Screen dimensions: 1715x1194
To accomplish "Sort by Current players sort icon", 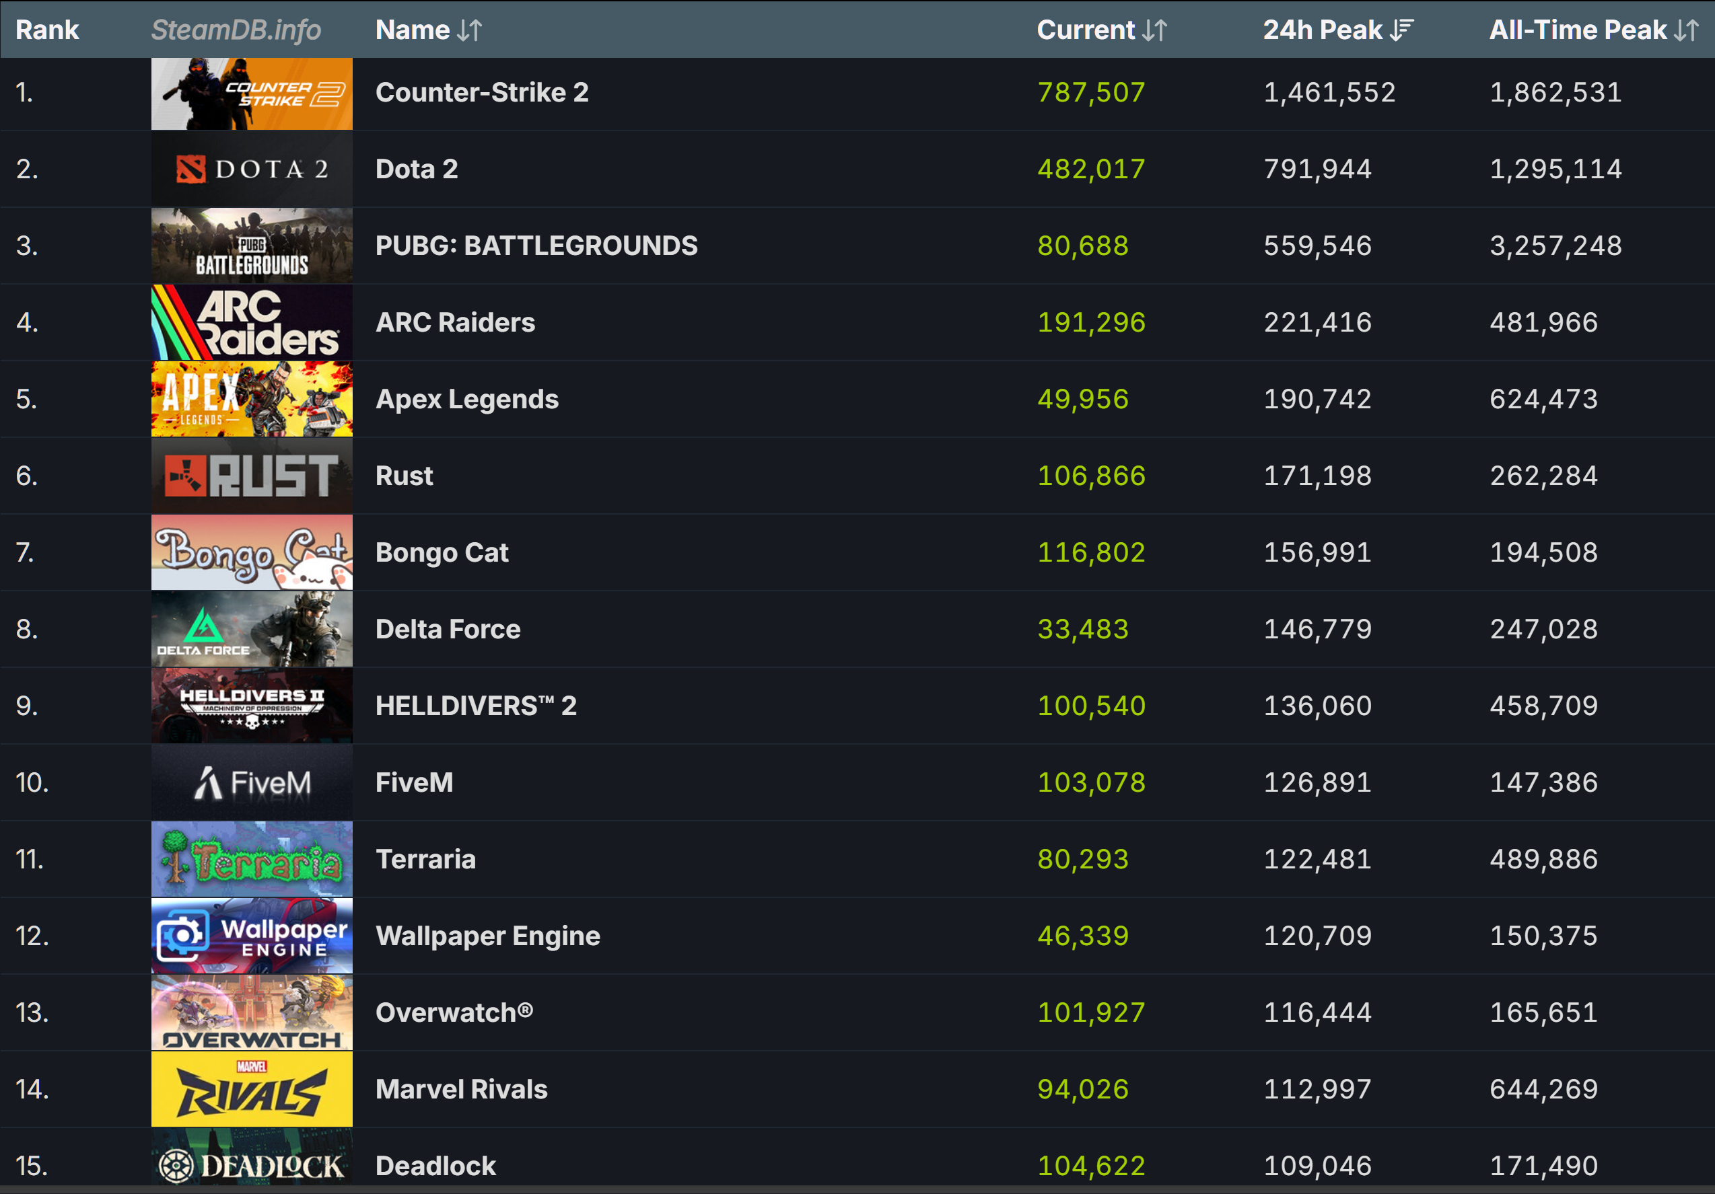I will [x=1155, y=31].
